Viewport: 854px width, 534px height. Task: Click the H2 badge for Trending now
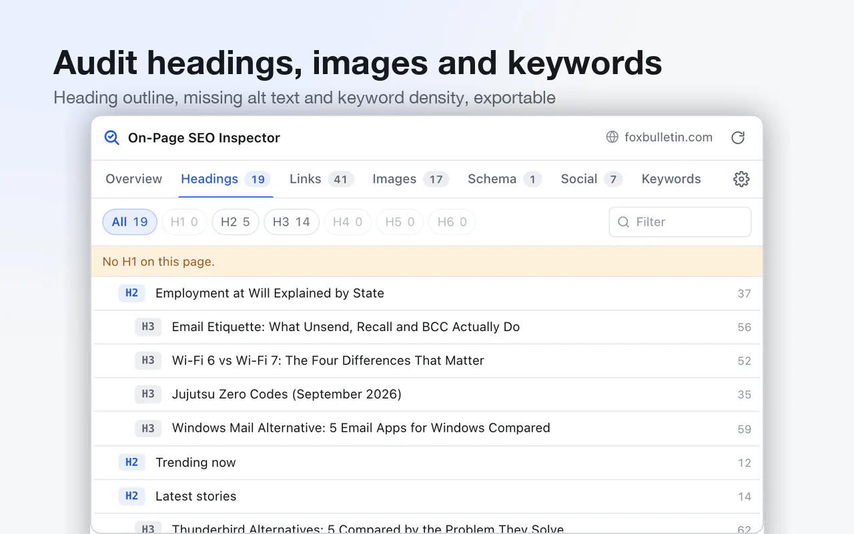131,463
